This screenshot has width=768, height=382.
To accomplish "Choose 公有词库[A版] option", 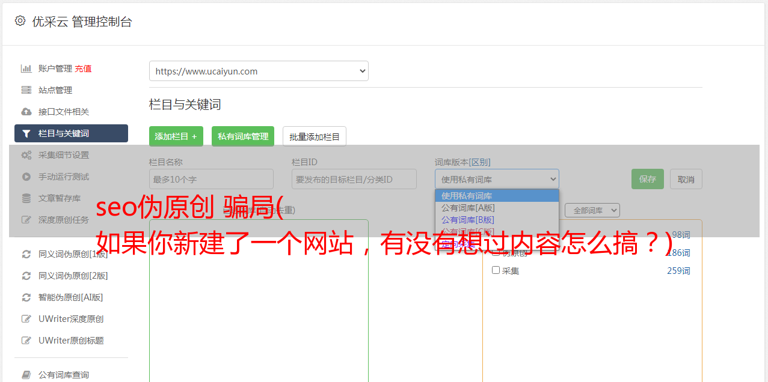I will point(497,208).
